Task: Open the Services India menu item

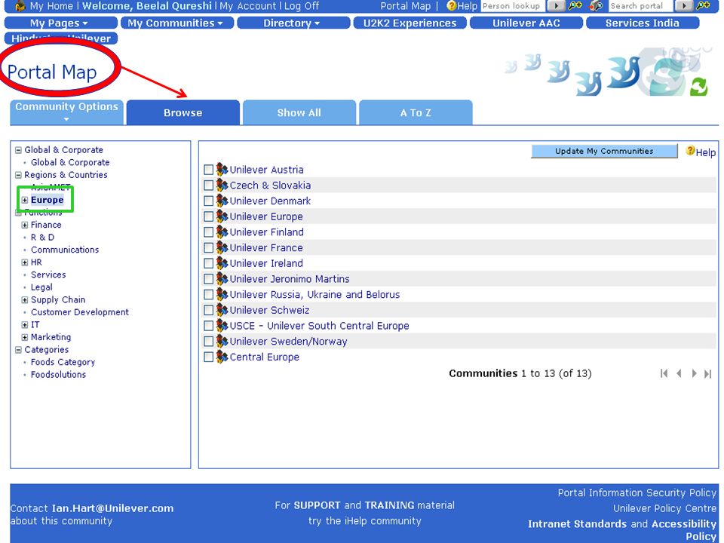Action: click(643, 23)
